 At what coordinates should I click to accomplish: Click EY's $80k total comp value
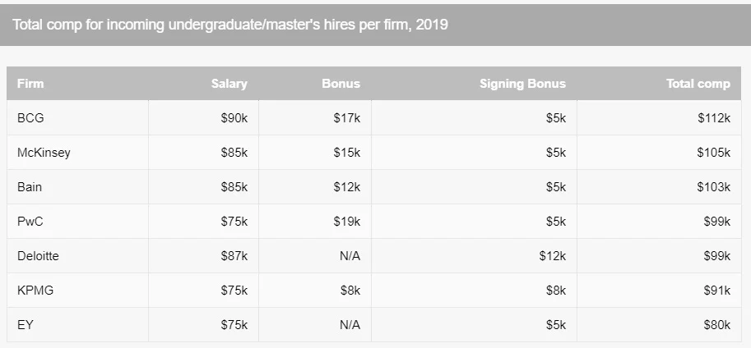[716, 324]
